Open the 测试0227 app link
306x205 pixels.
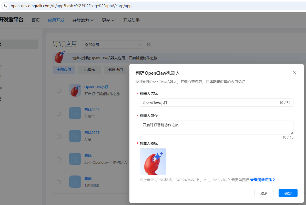point(92,133)
